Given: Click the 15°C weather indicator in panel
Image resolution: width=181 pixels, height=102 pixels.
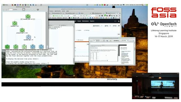Looking at the screenshot, I should [x=127, y=5].
